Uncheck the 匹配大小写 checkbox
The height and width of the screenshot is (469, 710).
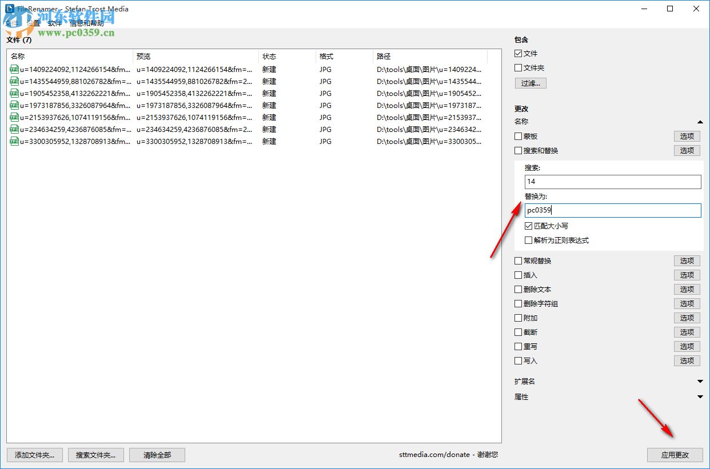tap(529, 226)
